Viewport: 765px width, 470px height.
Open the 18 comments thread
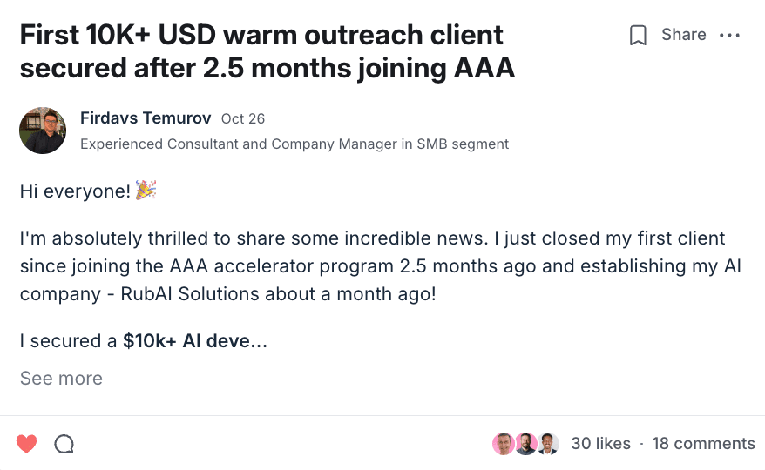pyautogui.click(x=703, y=444)
